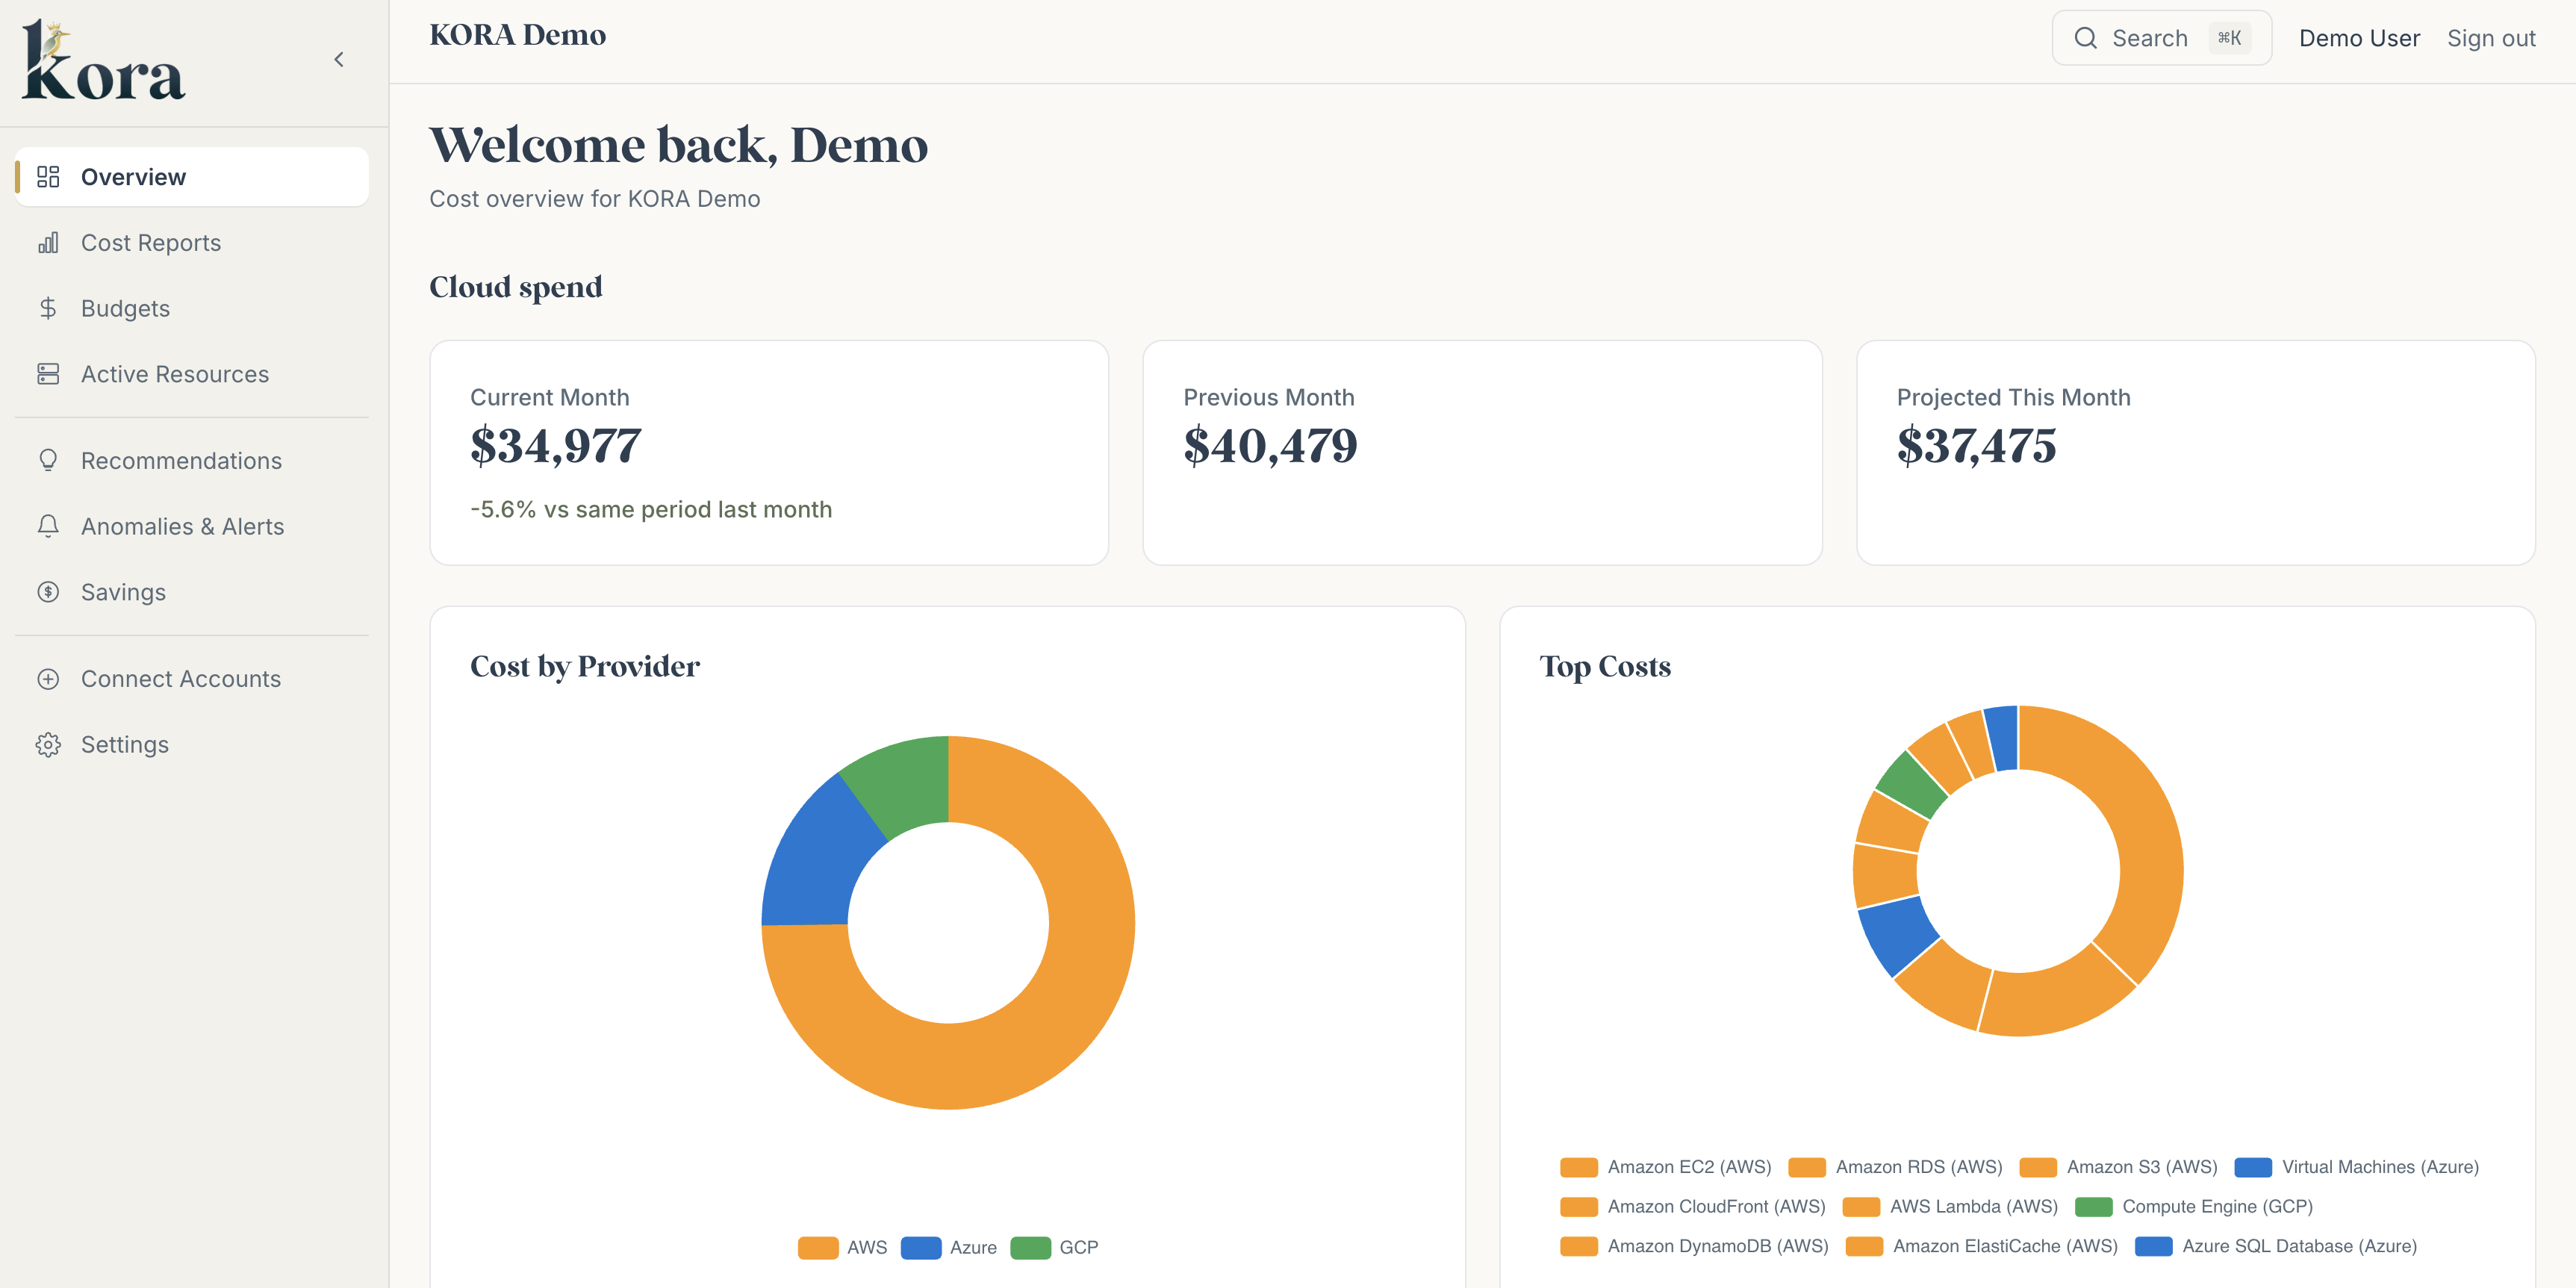Click the KORA Demo header title
The image size is (2576, 1288).
point(517,35)
